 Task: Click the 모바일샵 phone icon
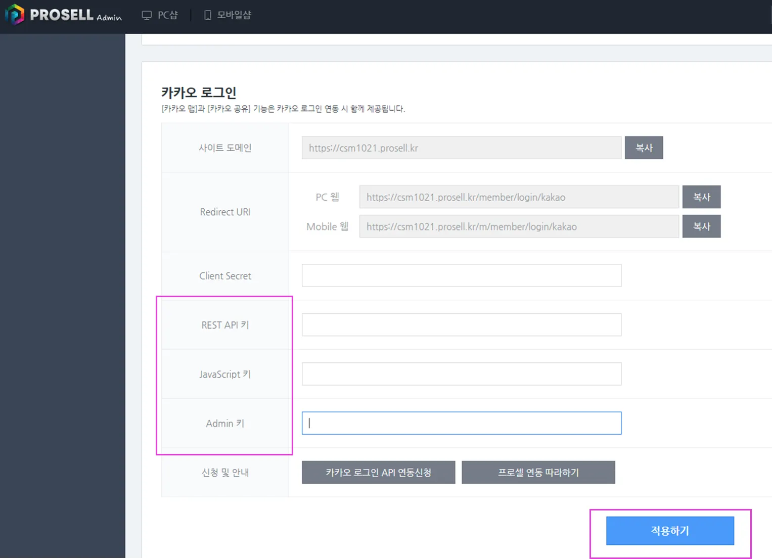pyautogui.click(x=208, y=15)
